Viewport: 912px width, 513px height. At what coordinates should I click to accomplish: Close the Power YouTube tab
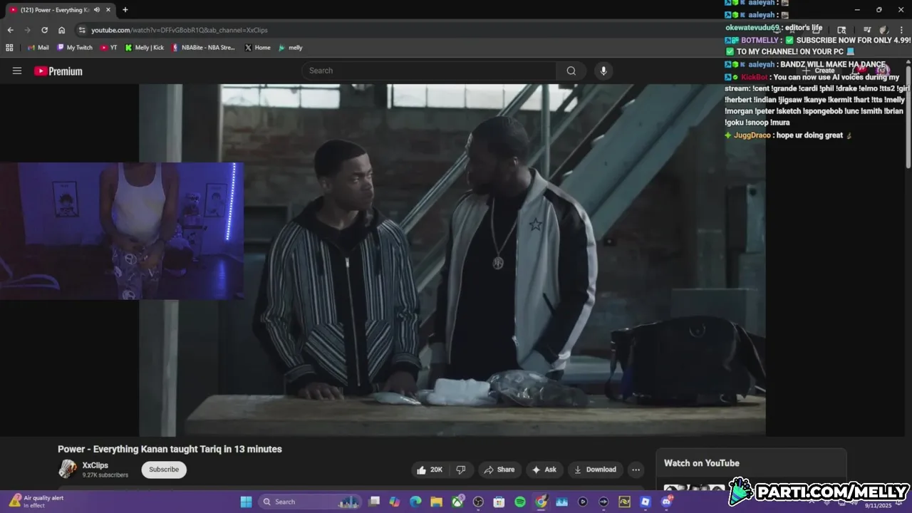(x=108, y=10)
